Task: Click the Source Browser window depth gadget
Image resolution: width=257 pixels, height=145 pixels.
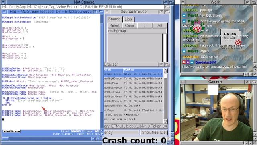Action: [x=167, y=12]
